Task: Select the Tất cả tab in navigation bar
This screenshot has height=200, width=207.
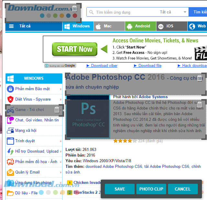Action: pyautogui.click(x=34, y=26)
